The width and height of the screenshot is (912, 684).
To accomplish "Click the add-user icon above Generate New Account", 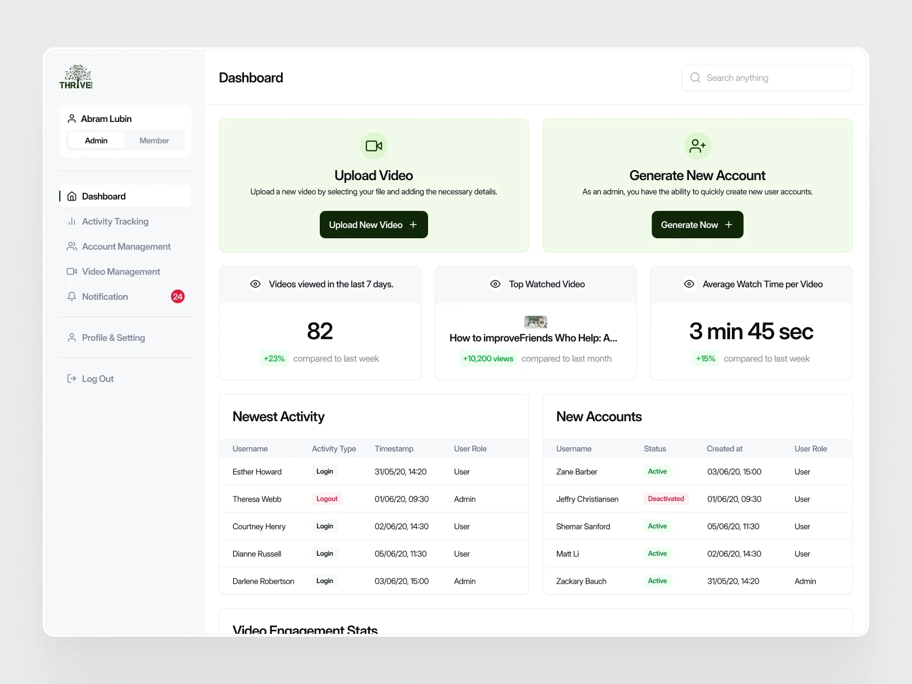I will [x=698, y=146].
